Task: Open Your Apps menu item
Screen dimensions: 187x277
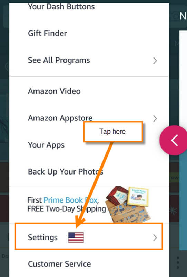Action: click(x=46, y=145)
